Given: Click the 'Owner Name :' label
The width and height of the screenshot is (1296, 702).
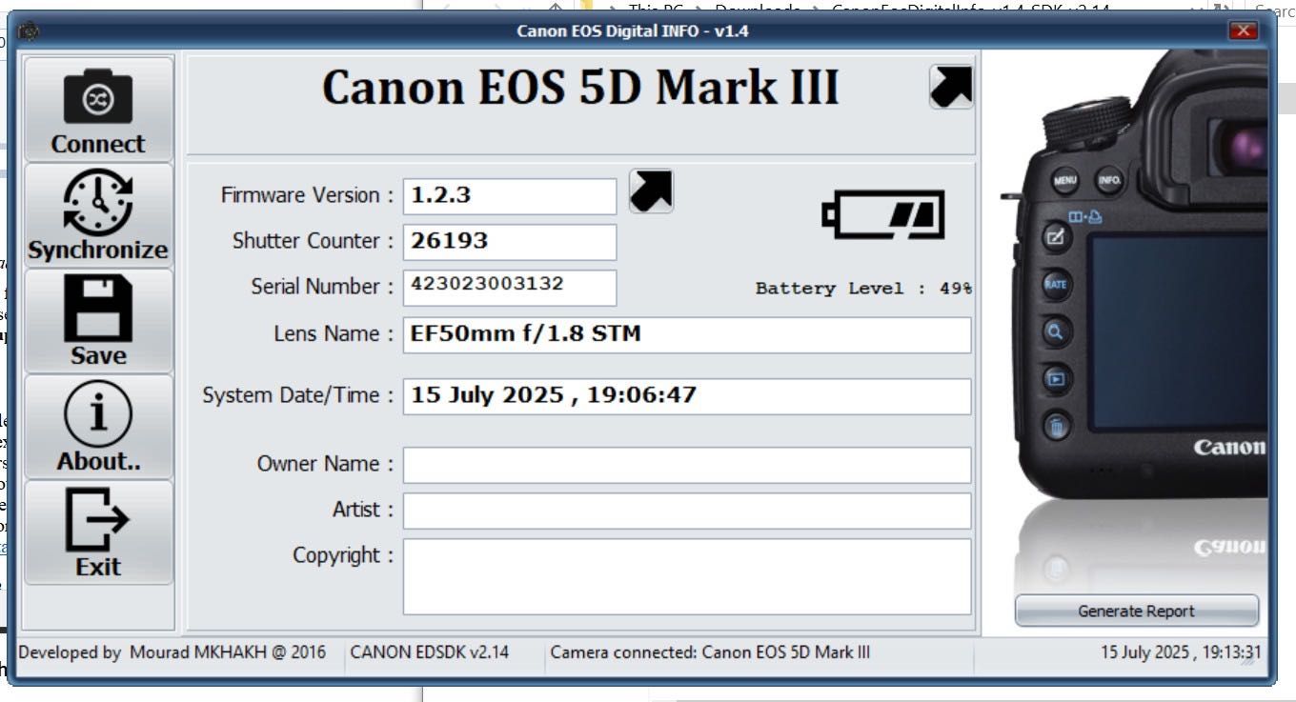Looking at the screenshot, I should click(x=325, y=464).
